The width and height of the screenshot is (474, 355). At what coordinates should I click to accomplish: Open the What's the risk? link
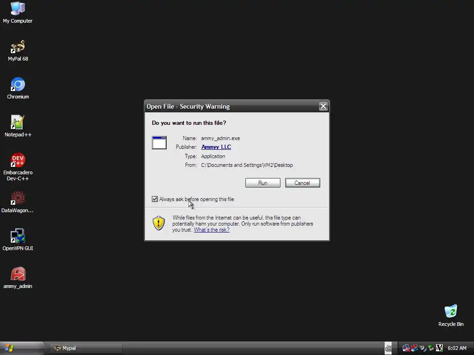click(x=212, y=230)
